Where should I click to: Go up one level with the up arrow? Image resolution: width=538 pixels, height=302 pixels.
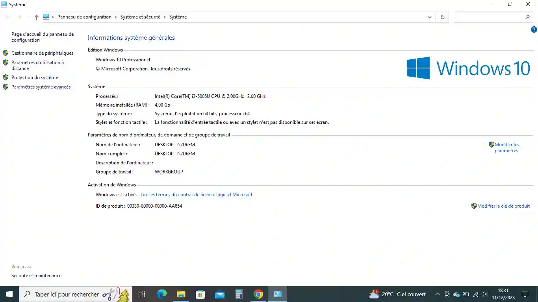37,17
